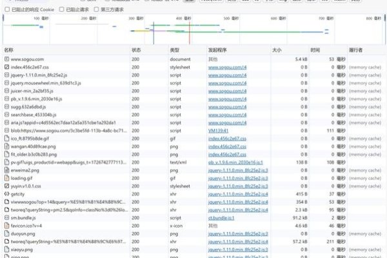Image resolution: width=387 pixels, height=258 pixels.
Task: Click the file icon for pv.gif?uigs_productid request
Action: pos(6,162)
